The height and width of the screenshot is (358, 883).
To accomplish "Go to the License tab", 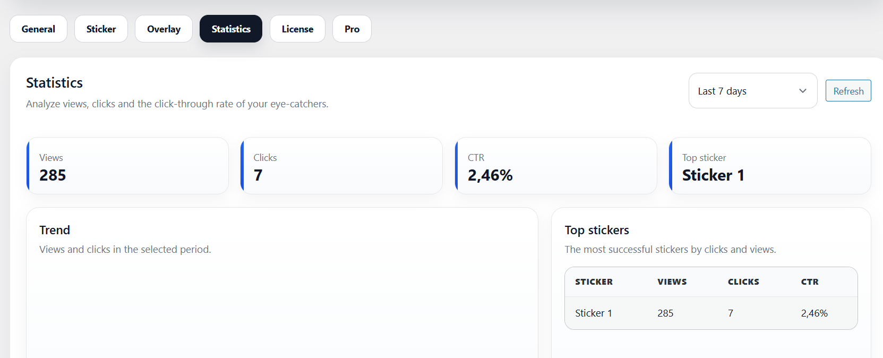I will 297,29.
